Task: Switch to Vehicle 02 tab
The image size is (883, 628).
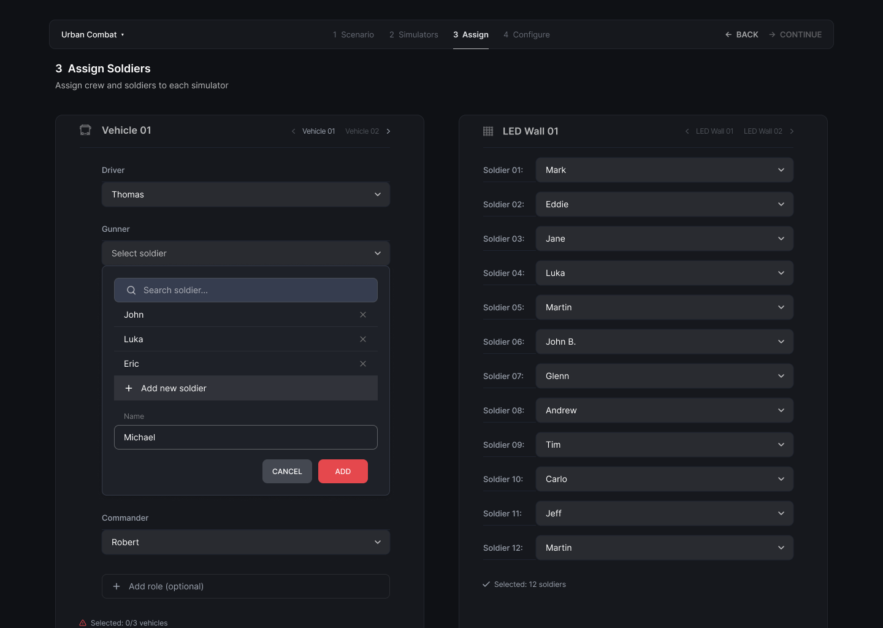Action: coord(362,131)
